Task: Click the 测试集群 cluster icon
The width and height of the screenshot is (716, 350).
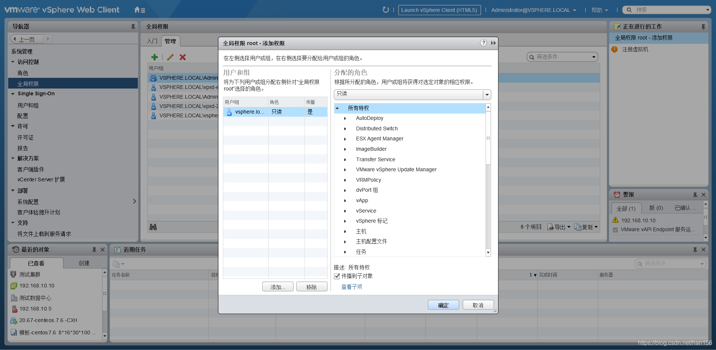Action: tap(13, 274)
